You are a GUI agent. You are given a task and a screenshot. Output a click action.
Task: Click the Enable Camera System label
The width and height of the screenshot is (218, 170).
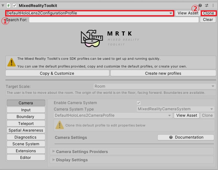pos(75,103)
